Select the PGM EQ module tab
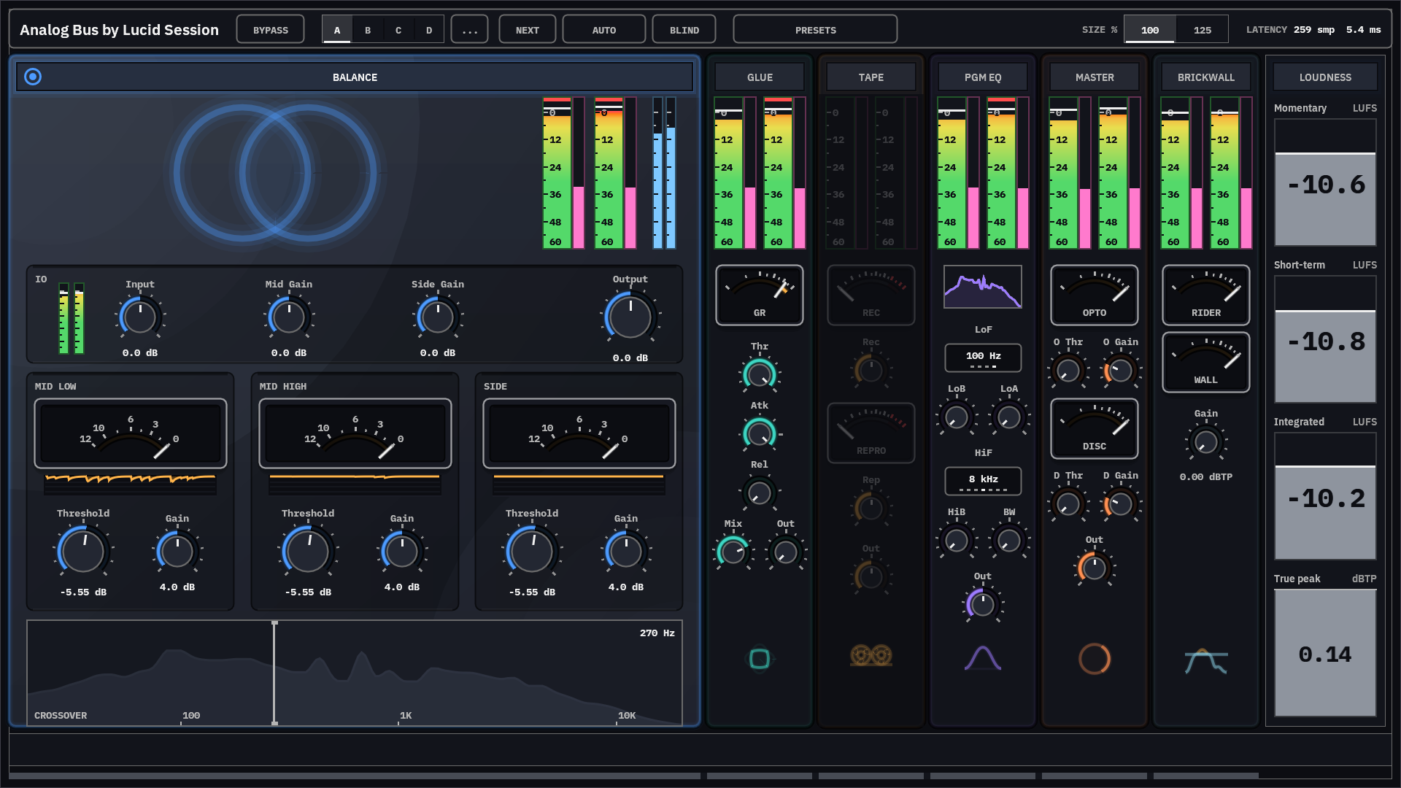The image size is (1401, 788). [x=983, y=77]
